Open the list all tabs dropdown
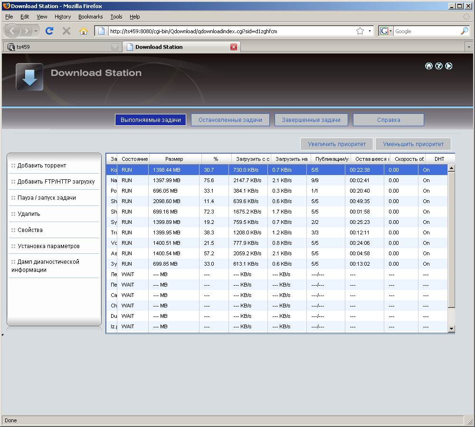 [469, 47]
